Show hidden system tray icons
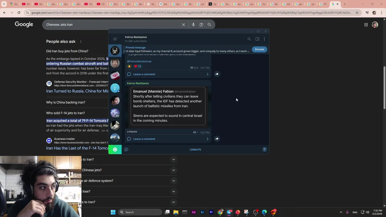Image resolution: width=386 pixels, height=217 pixels. tap(341, 212)
